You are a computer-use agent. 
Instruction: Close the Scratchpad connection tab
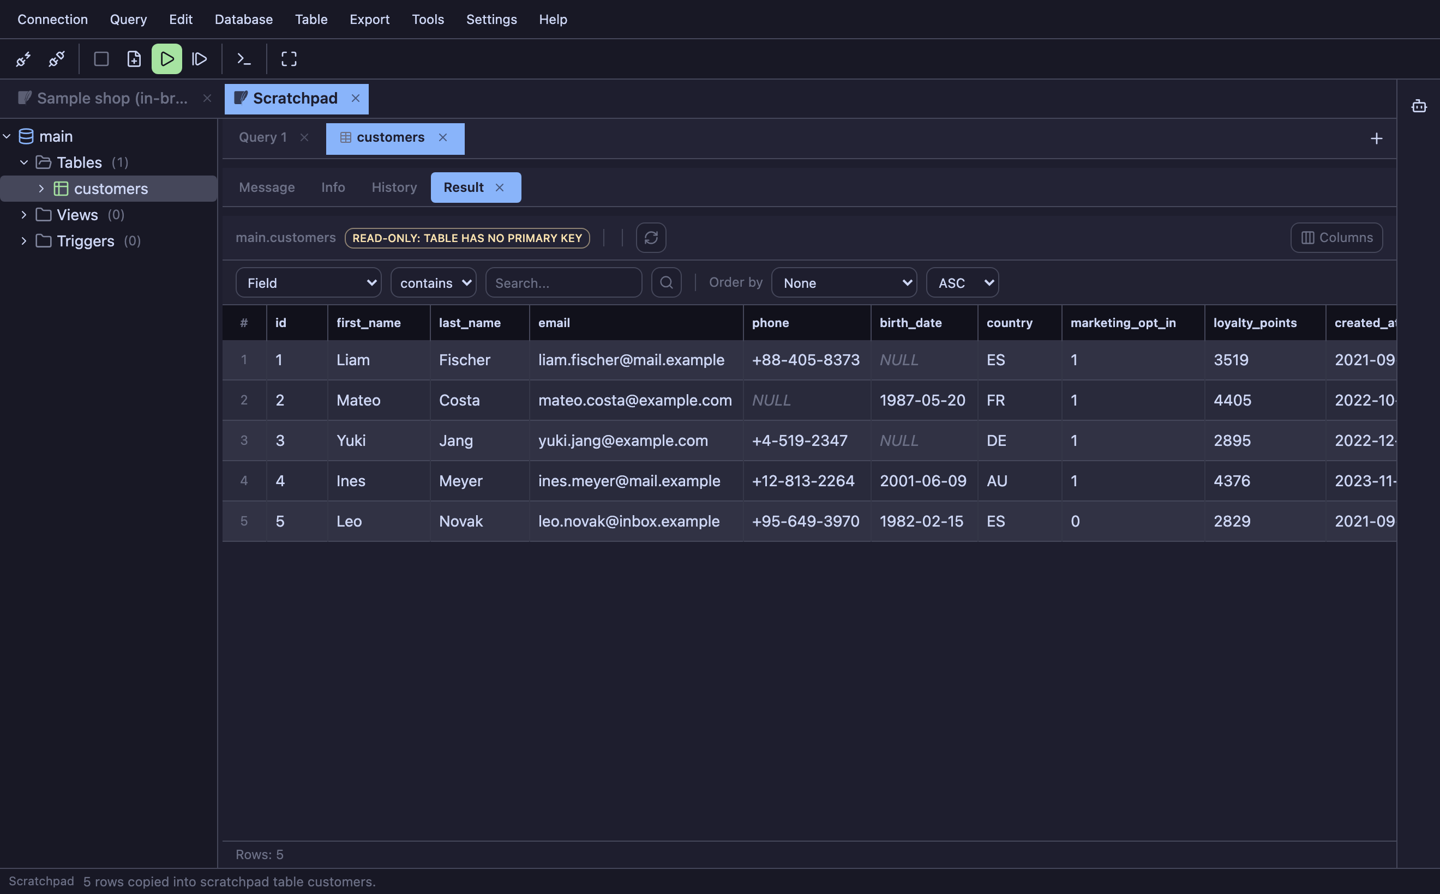click(356, 99)
